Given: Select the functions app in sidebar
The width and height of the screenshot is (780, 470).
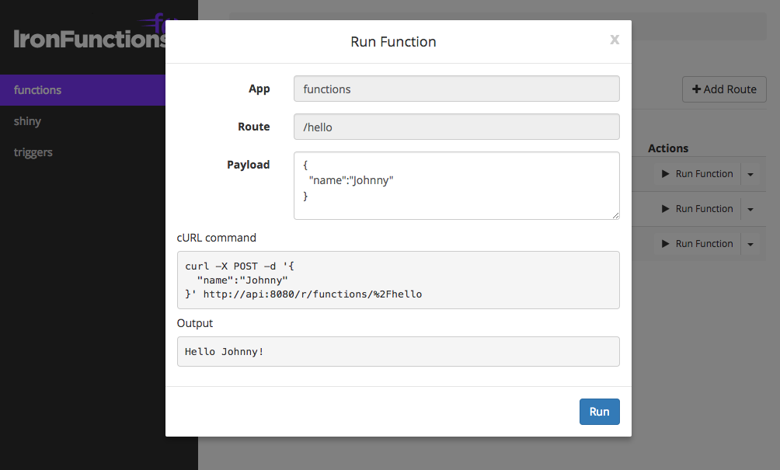Looking at the screenshot, I should coord(37,90).
